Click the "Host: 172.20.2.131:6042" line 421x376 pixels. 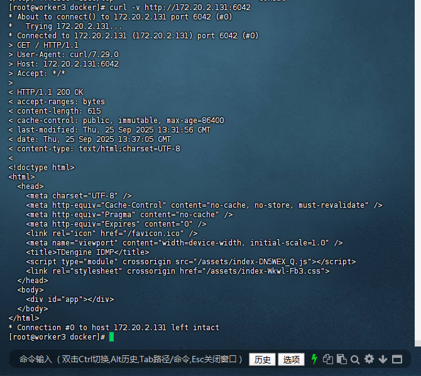(63, 64)
